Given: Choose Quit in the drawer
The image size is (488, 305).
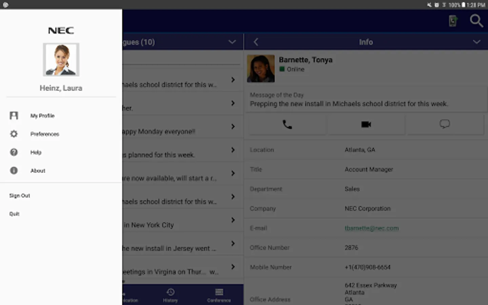Looking at the screenshot, I should (x=14, y=214).
